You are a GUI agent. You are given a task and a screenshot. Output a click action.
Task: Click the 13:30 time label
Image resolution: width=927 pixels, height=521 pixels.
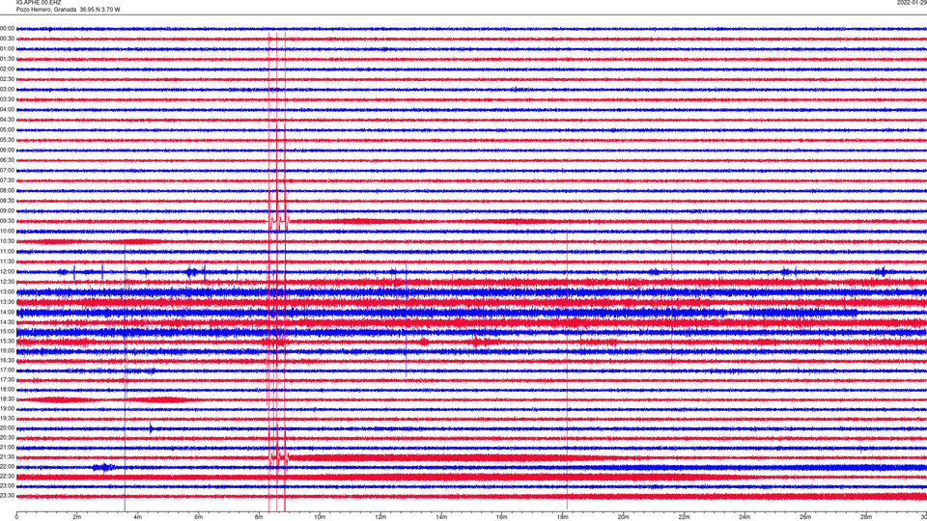point(8,302)
